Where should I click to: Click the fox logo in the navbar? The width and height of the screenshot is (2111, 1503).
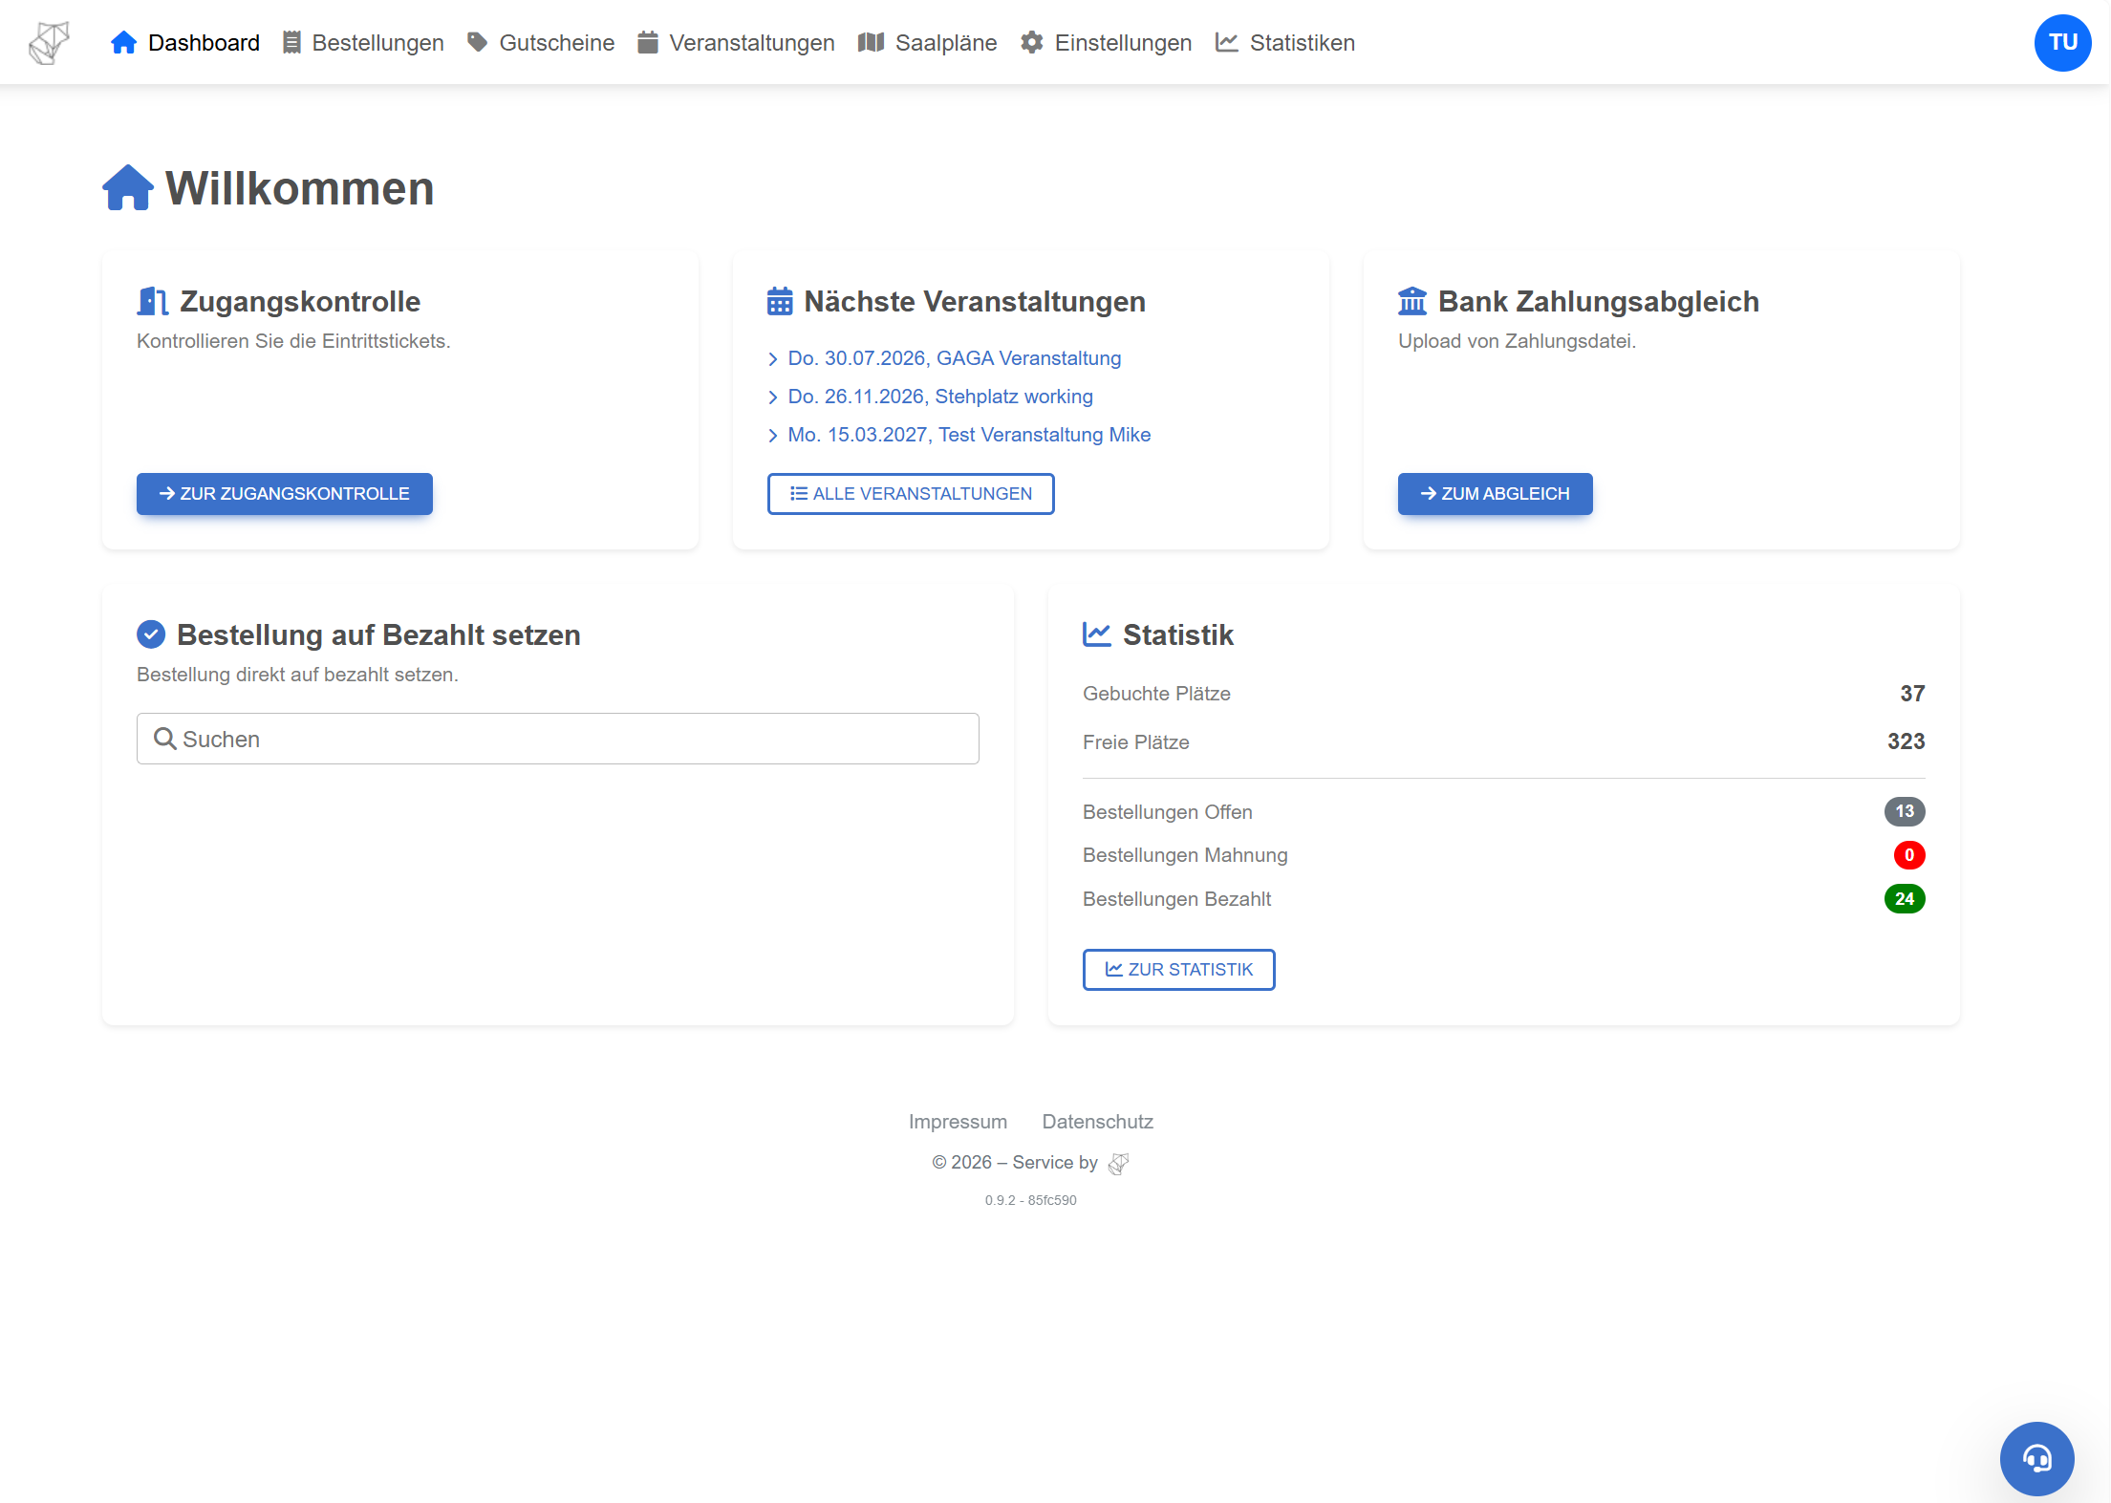tap(49, 43)
